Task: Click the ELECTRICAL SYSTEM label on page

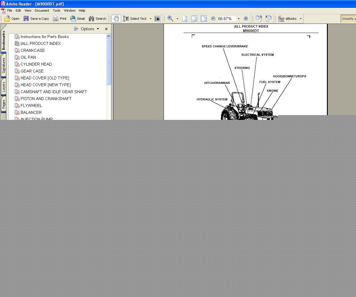Action: [257, 55]
